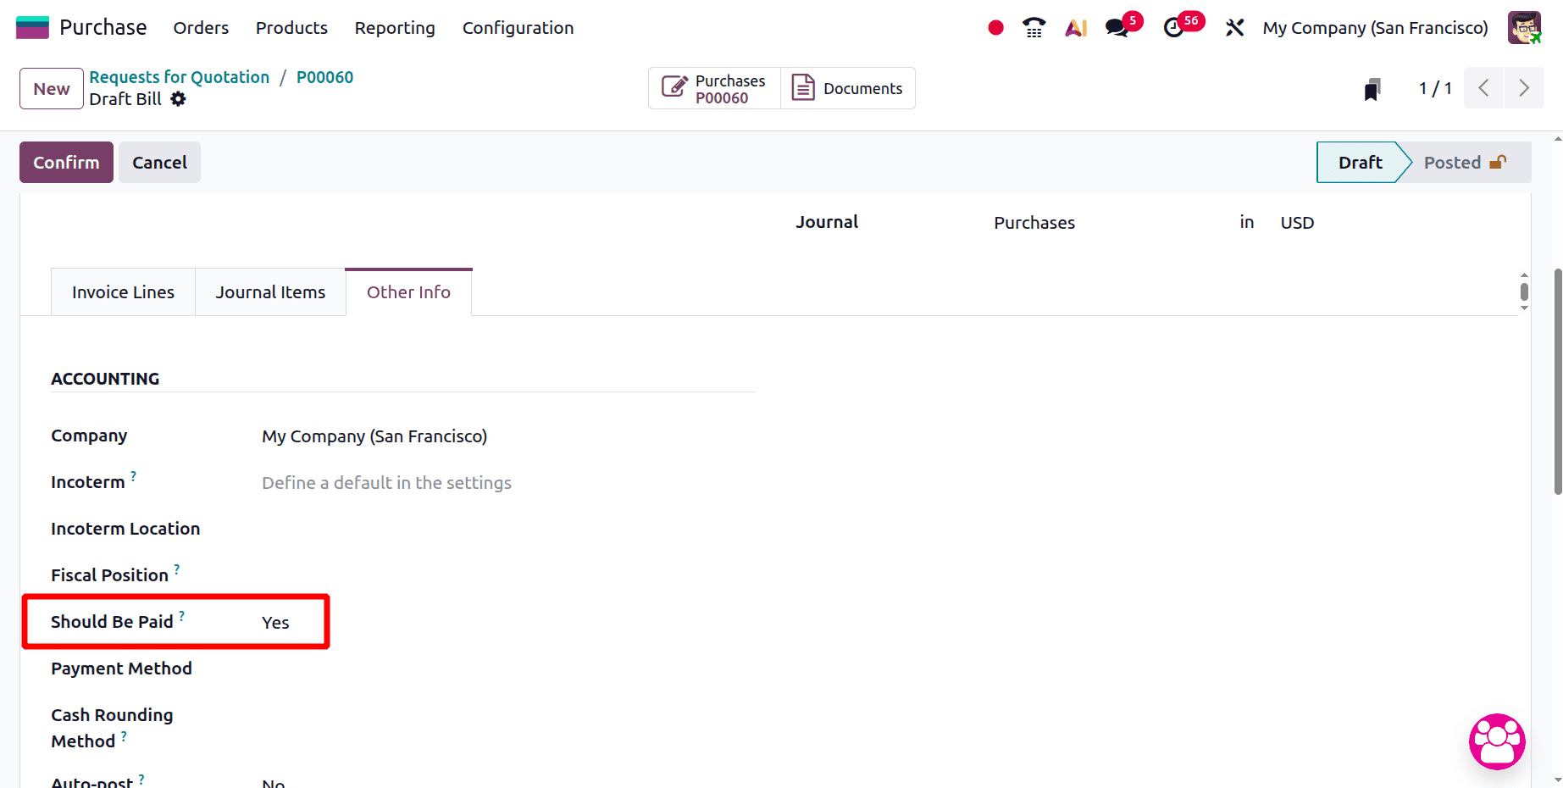Viewport: 1563px width, 788px height.
Task: Launch the AI assistant
Action: pos(1075,27)
